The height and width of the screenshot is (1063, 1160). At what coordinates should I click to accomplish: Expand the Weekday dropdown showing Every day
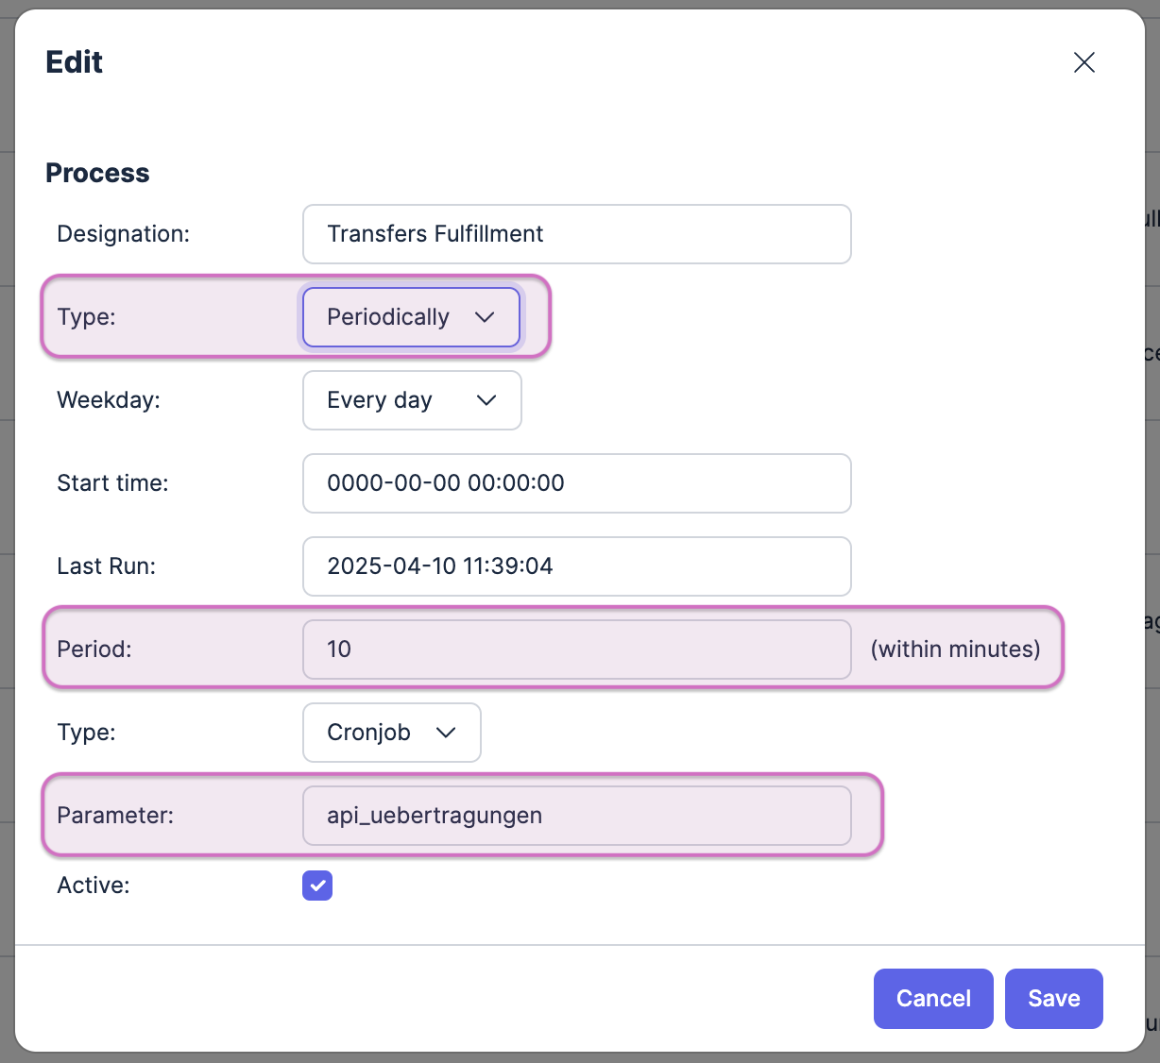pos(411,400)
